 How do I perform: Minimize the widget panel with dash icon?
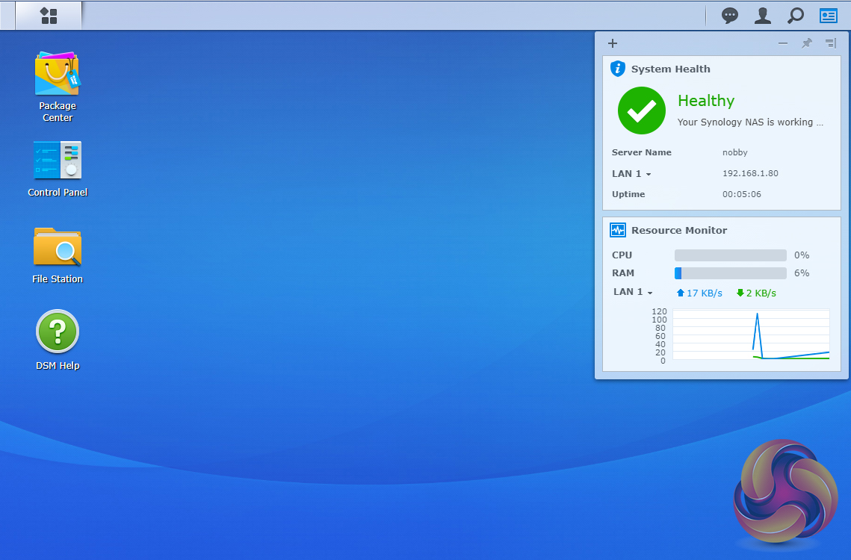(x=782, y=43)
